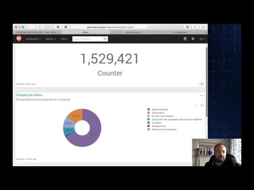Screen dimensions: 254x190
Task: Click the В стані припинення legend entry
Action: coord(162,116)
